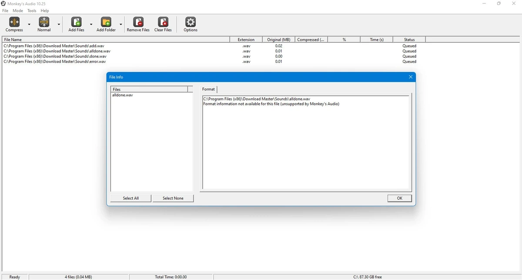
Task: Sort by the Status column header
Action: tap(409, 40)
